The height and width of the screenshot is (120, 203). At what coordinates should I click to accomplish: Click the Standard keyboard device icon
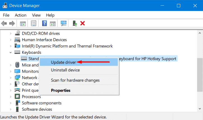point(24,58)
